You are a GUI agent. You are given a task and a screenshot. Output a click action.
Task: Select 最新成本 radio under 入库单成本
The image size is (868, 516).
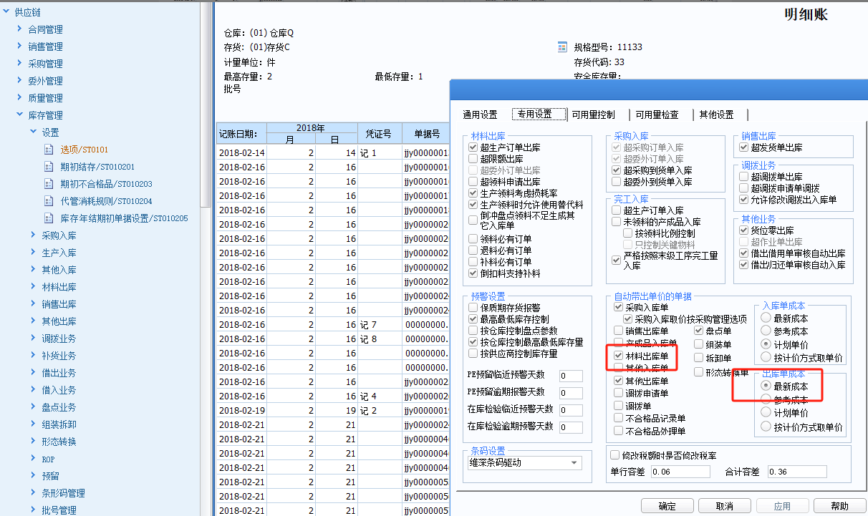point(766,318)
